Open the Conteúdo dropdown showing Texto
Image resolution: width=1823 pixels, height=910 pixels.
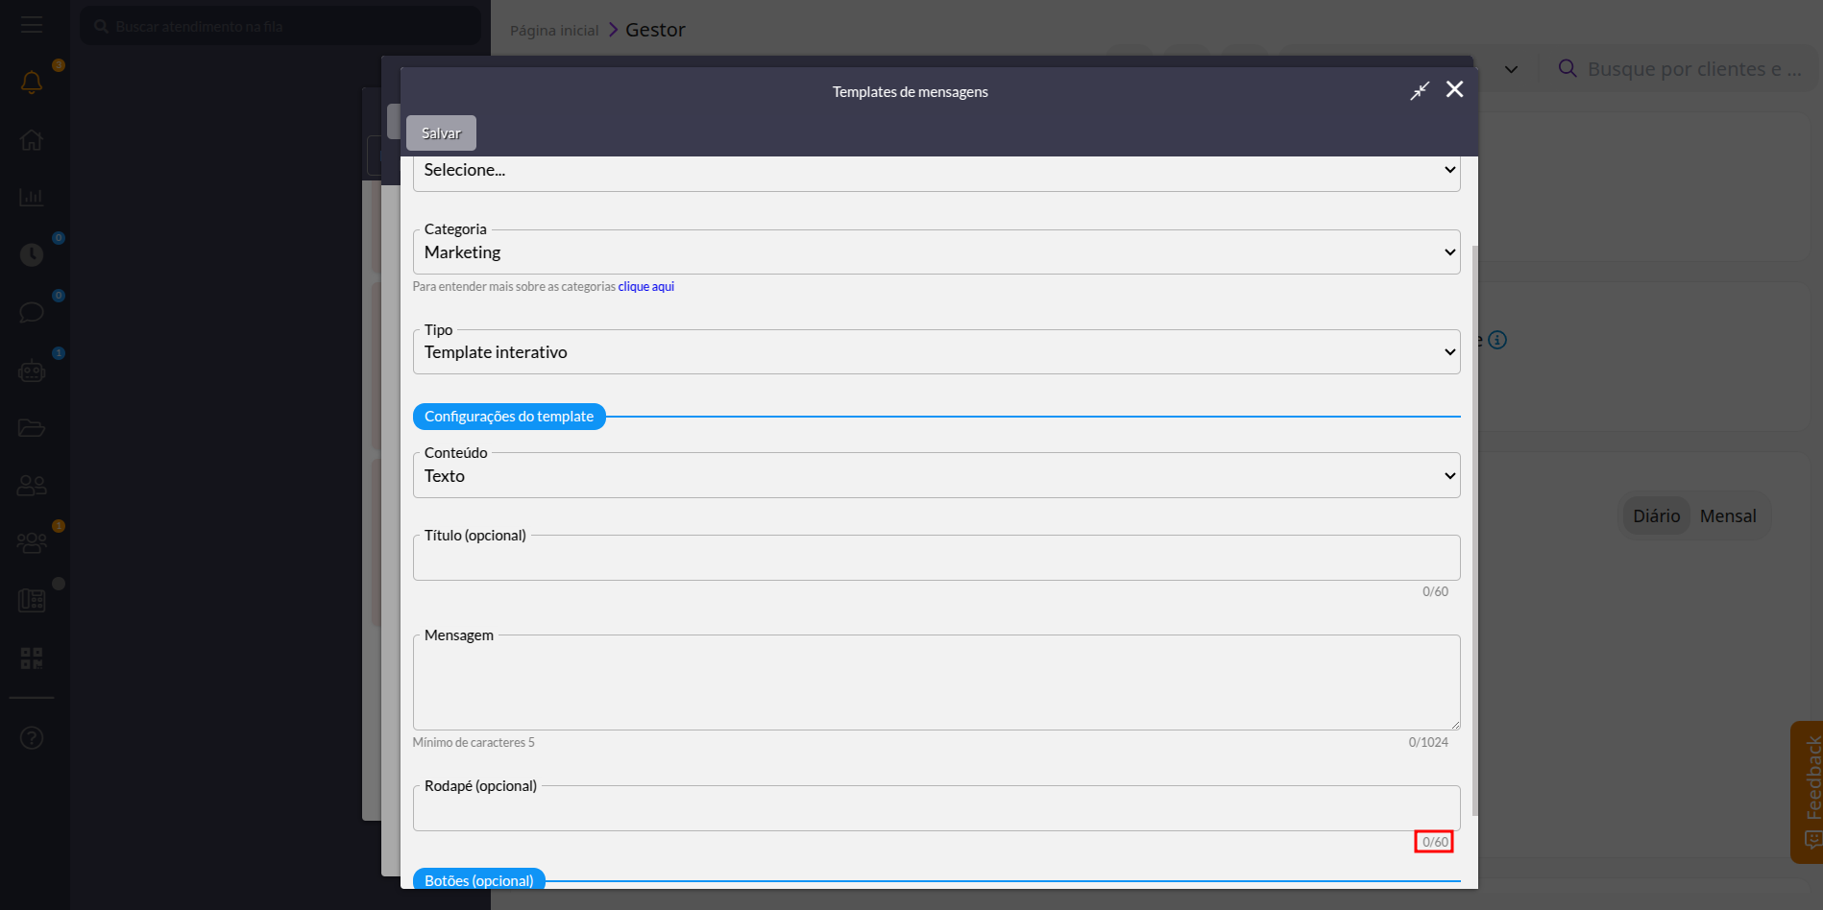coord(936,476)
